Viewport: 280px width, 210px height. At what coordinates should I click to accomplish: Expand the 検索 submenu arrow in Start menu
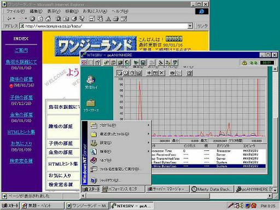pos(149,151)
